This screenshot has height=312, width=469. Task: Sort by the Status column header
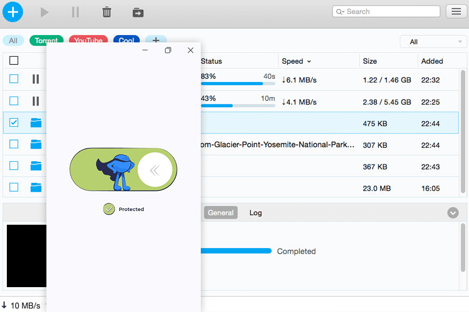click(211, 61)
